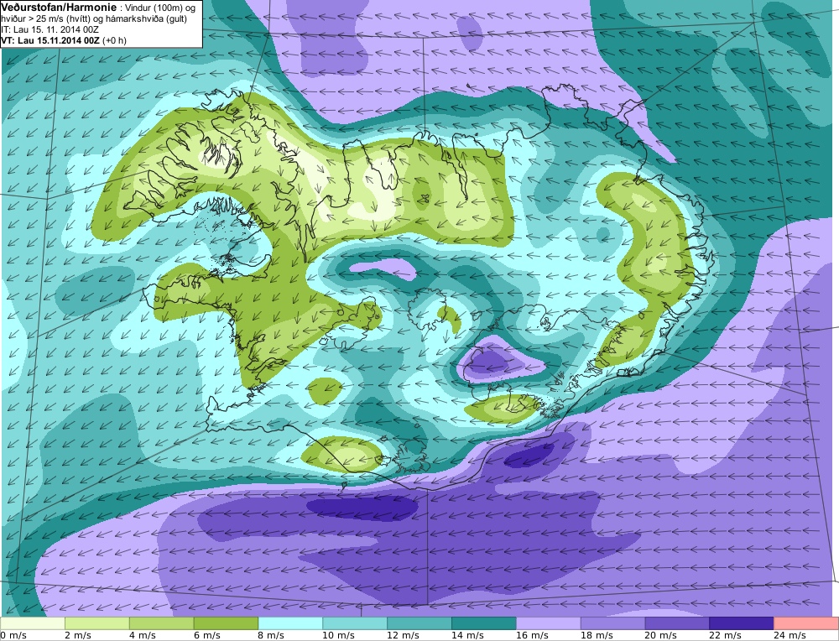Click the 2–4 m/s light green swatch

pos(96,623)
